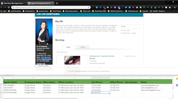The height and width of the screenshot is (99, 178).
Task: Collapse the Recently Viewed chevron icon
Action: tap(35, 66)
